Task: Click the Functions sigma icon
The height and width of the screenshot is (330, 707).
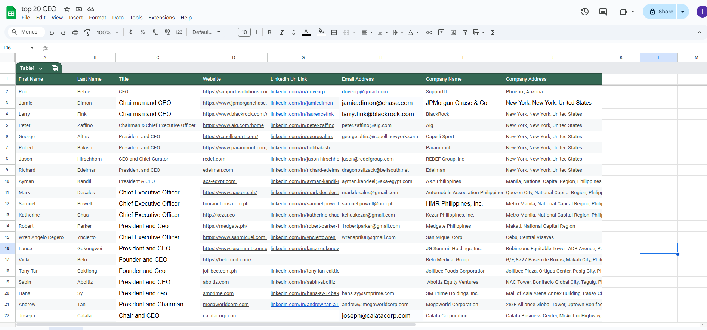Action: [493, 32]
